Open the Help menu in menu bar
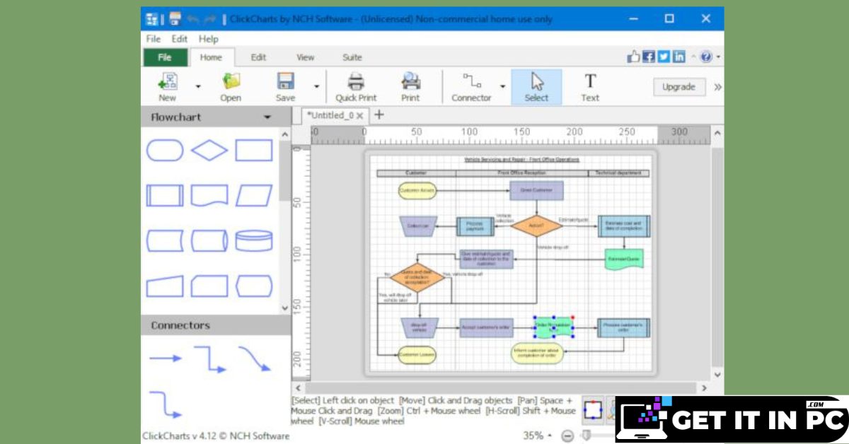This screenshot has width=849, height=444. (209, 39)
